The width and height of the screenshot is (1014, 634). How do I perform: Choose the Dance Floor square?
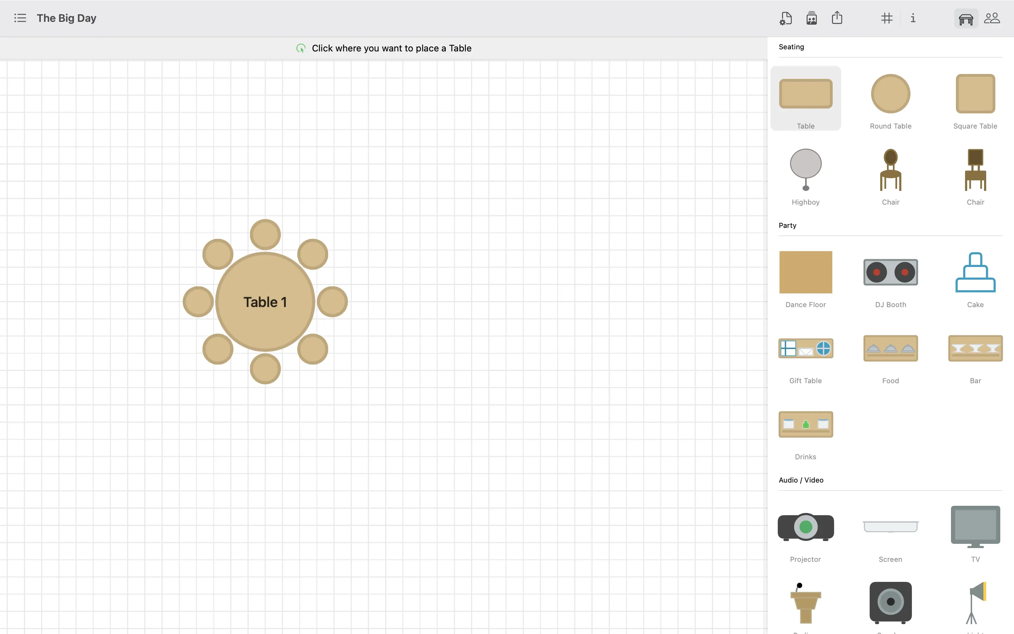pos(805,273)
